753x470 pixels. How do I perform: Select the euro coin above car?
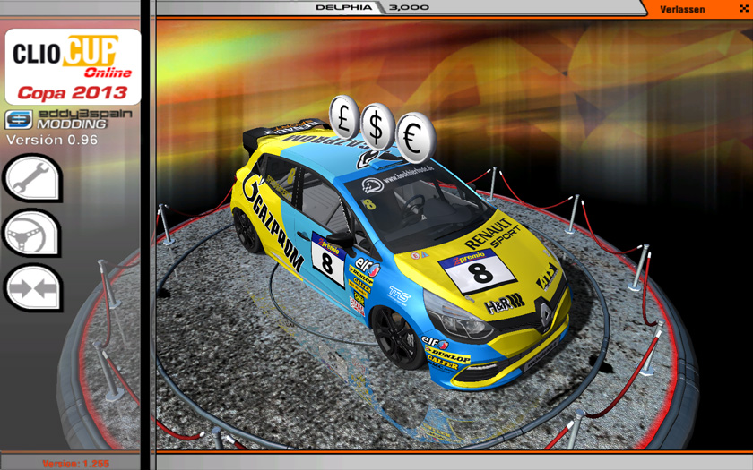click(x=415, y=136)
